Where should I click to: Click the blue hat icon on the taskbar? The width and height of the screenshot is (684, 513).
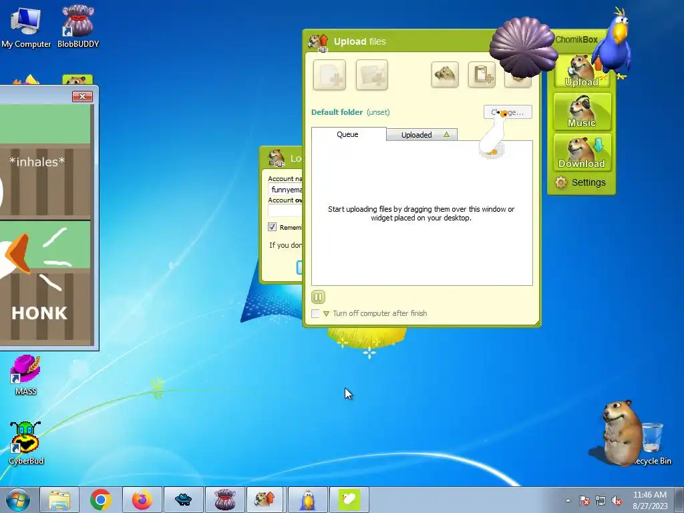(183, 500)
